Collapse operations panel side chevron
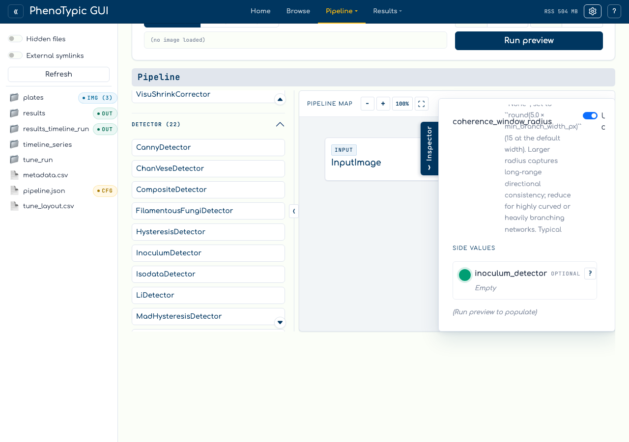The image size is (629, 442). [294, 211]
